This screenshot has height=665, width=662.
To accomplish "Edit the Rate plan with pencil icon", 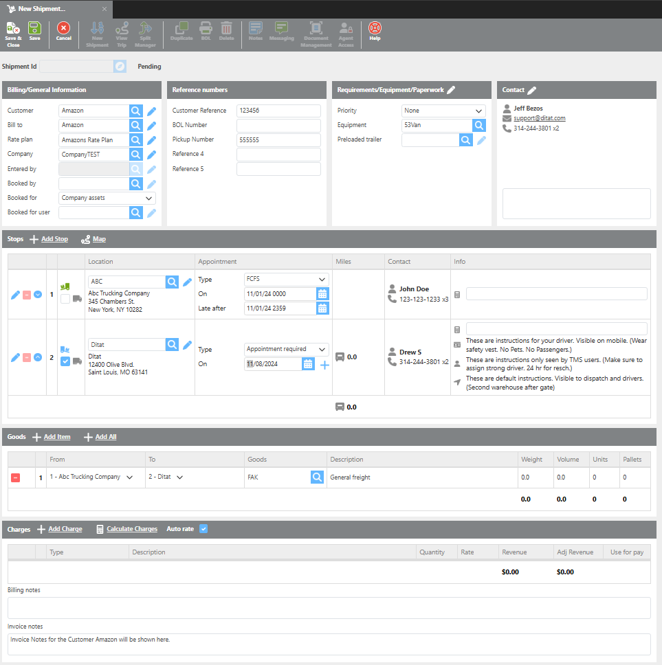I will (x=152, y=140).
